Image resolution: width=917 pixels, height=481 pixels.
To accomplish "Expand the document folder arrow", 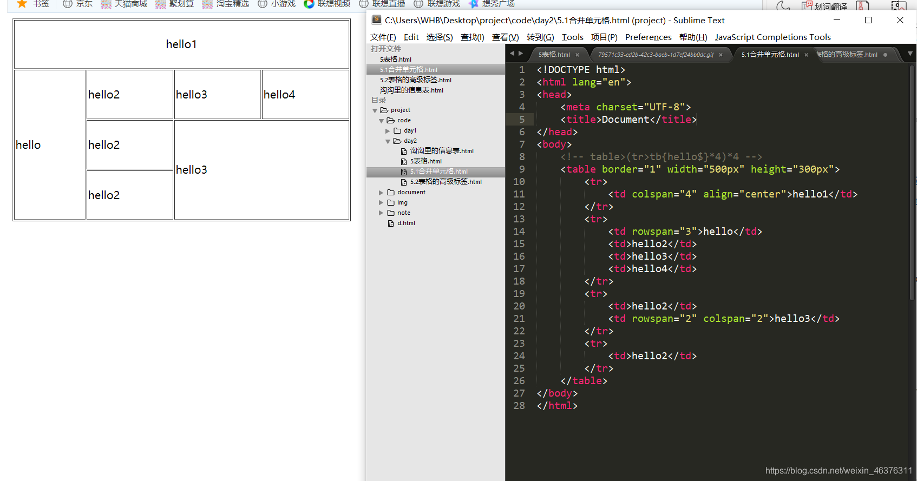I will (381, 193).
